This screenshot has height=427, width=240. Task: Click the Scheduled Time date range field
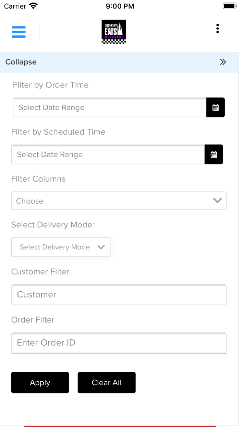pos(108,155)
